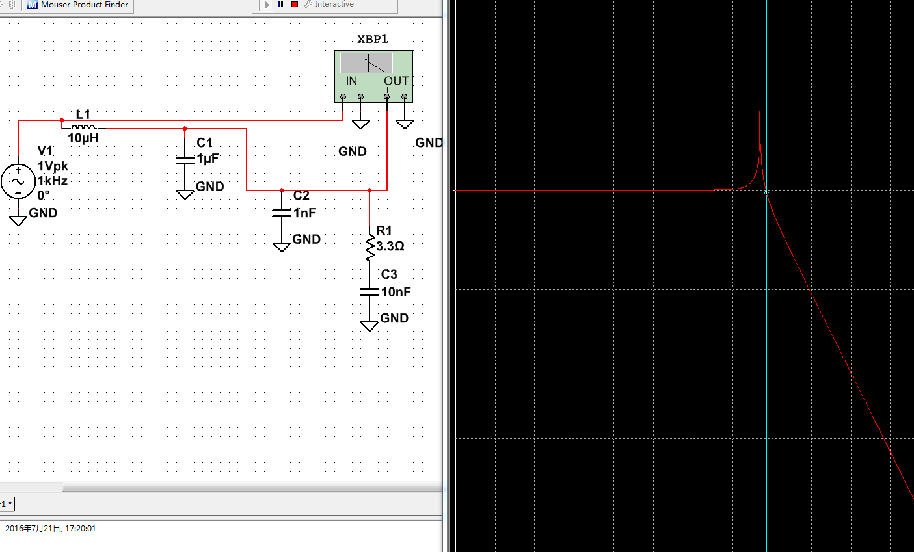Click the horizontal scrollbar of the schematic
Image resolution: width=914 pixels, height=552 pixels.
tap(252, 487)
